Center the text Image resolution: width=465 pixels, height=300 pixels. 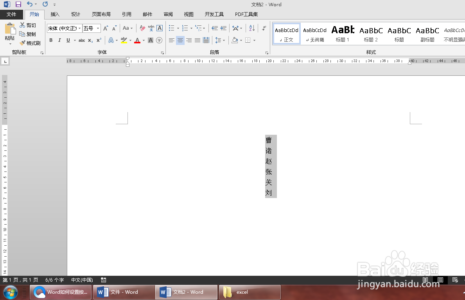coord(180,40)
